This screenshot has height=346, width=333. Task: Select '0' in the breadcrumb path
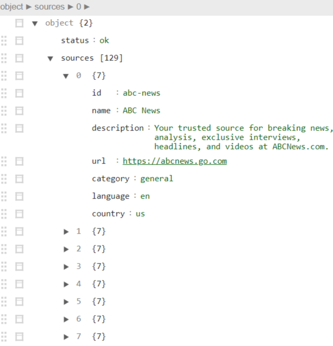pos(78,7)
